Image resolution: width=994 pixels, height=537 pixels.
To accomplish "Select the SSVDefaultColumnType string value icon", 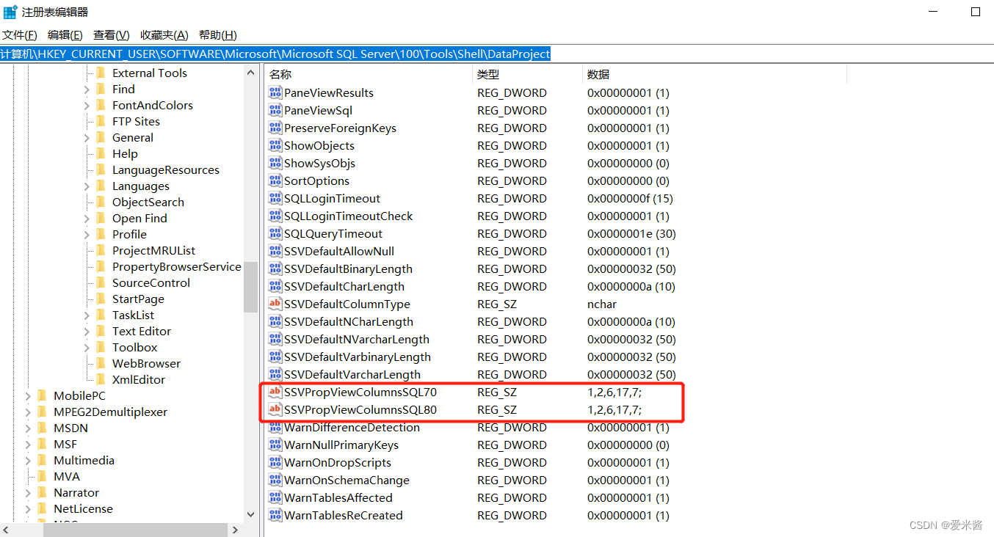I will click(x=275, y=304).
